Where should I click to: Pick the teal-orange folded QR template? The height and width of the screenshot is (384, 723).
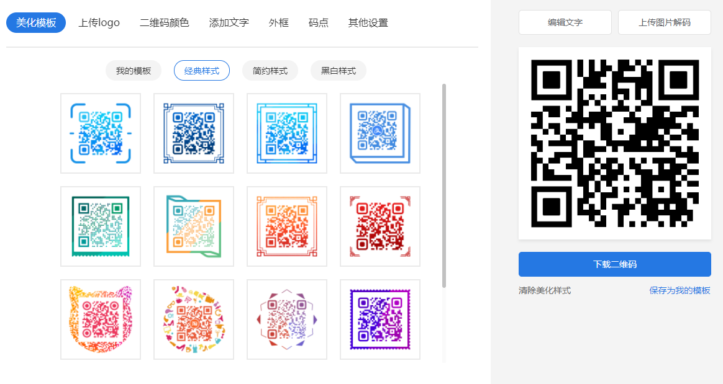tap(194, 226)
